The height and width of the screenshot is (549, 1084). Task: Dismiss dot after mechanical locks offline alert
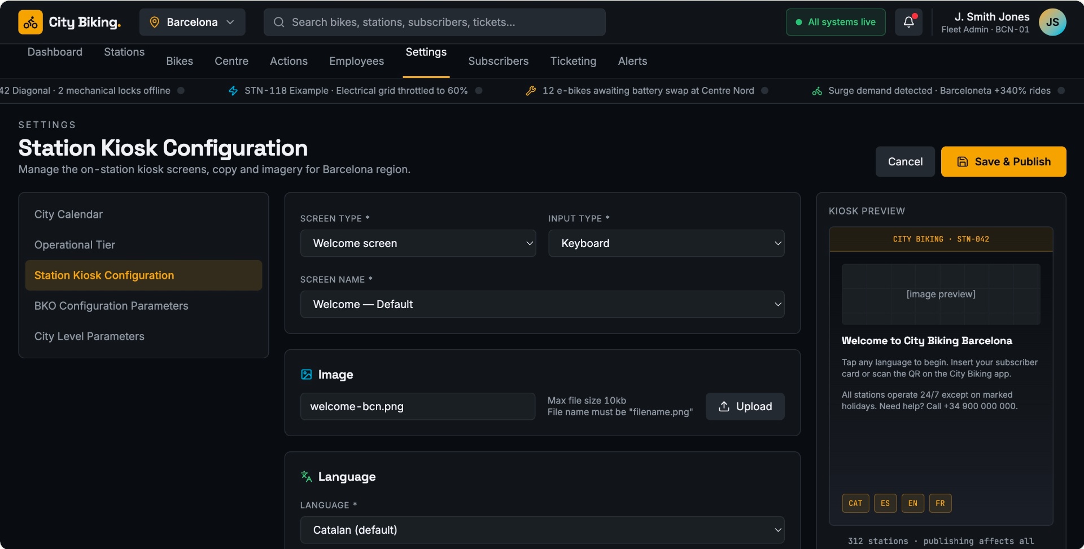point(181,90)
